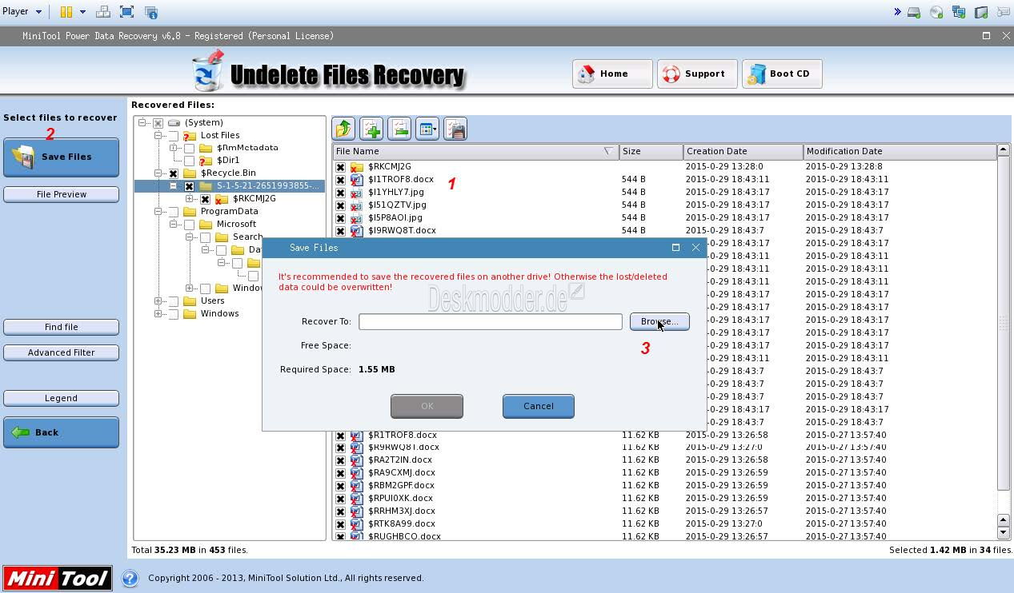The image size is (1014, 593).
Task: Click the (System) drive icon in tree
Action: 174,123
